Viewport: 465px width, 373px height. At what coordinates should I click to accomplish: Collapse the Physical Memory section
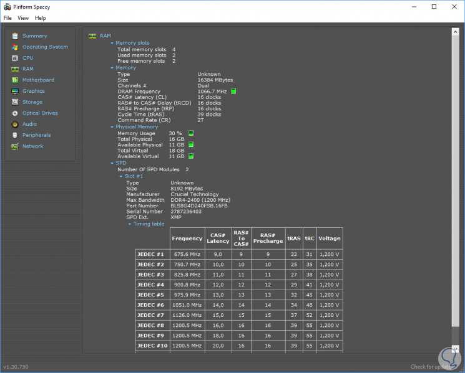point(112,127)
